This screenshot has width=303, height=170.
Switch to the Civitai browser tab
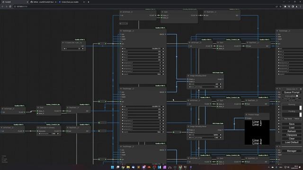click(x=71, y=2)
